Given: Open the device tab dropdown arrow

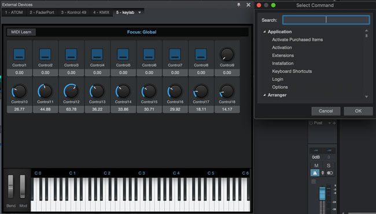Looking at the screenshot, I should [x=139, y=13].
